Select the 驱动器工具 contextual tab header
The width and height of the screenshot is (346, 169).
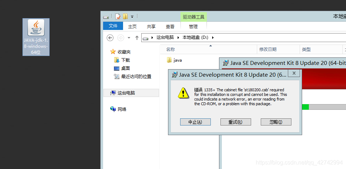click(x=194, y=17)
